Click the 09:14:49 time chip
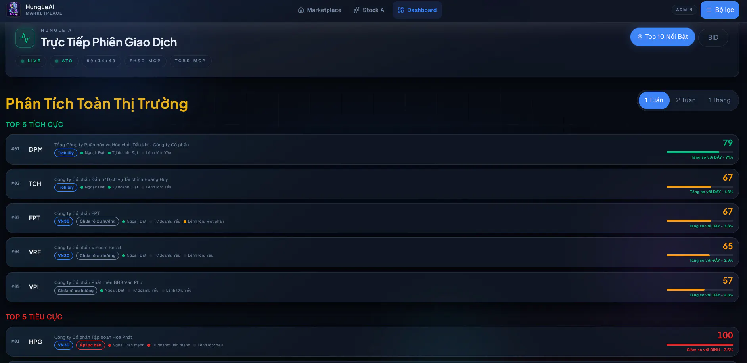This screenshot has height=363, width=747. tap(101, 61)
